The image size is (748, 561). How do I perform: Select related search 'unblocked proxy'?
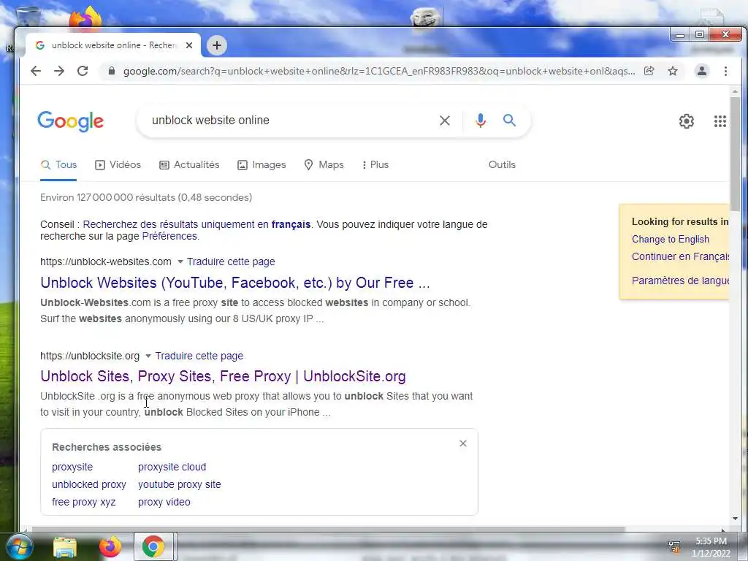[89, 485]
